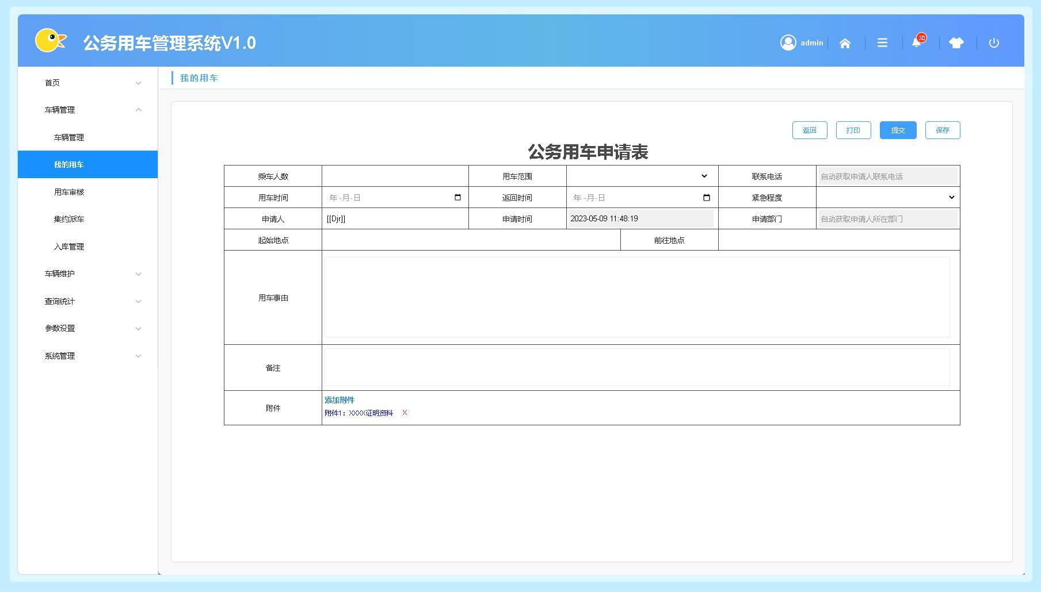The image size is (1041, 592).
Task: Select 集约派车 in the sidebar
Action: pyautogui.click(x=69, y=219)
